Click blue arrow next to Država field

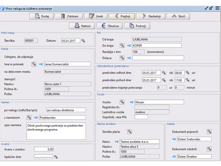tap(129, 58)
